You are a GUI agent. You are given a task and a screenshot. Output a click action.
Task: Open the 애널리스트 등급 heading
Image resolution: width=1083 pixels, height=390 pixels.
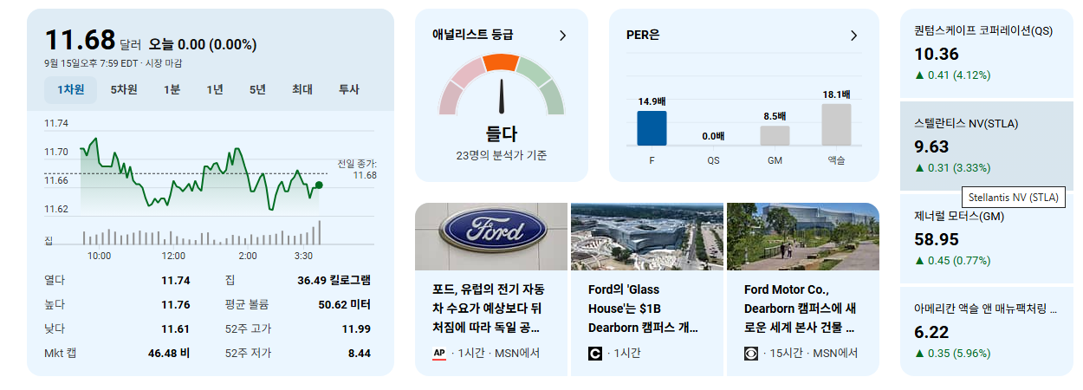coord(472,35)
